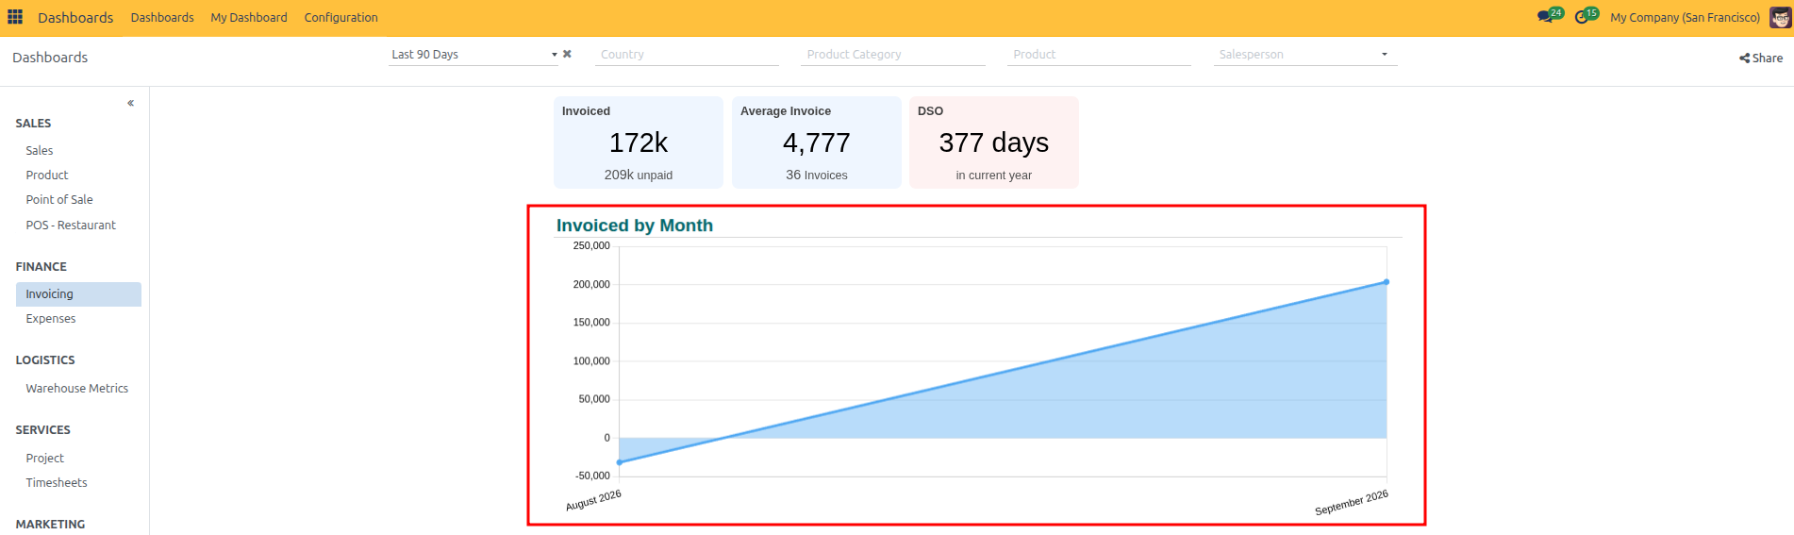Screen dimensions: 1794x535
Task: Clear the Last 90 Days filter
Action: (x=567, y=54)
